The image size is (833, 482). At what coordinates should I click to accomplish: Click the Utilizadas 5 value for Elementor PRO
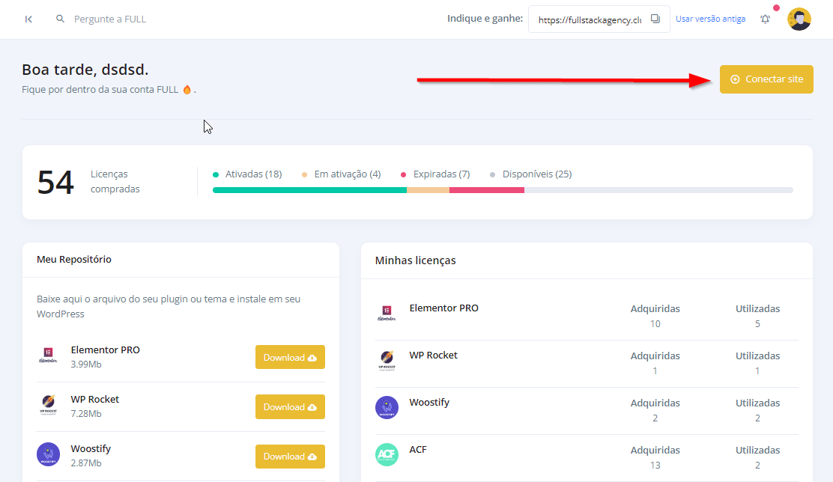757,324
